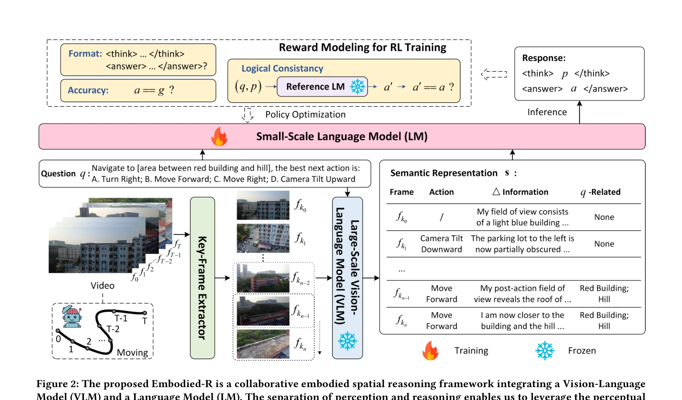This screenshot has width=682, height=400.
Task: Click the Reference LM box label
Action: pyautogui.click(x=315, y=87)
